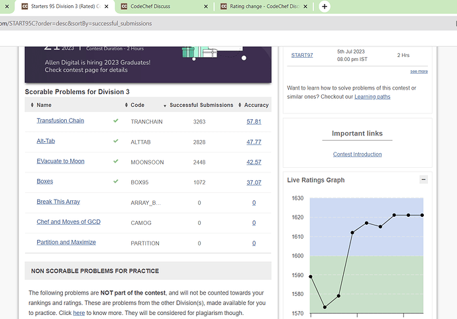Screen dimensions: 457x319
Task: Click accuracy value 57.81
Action: tap(254, 122)
